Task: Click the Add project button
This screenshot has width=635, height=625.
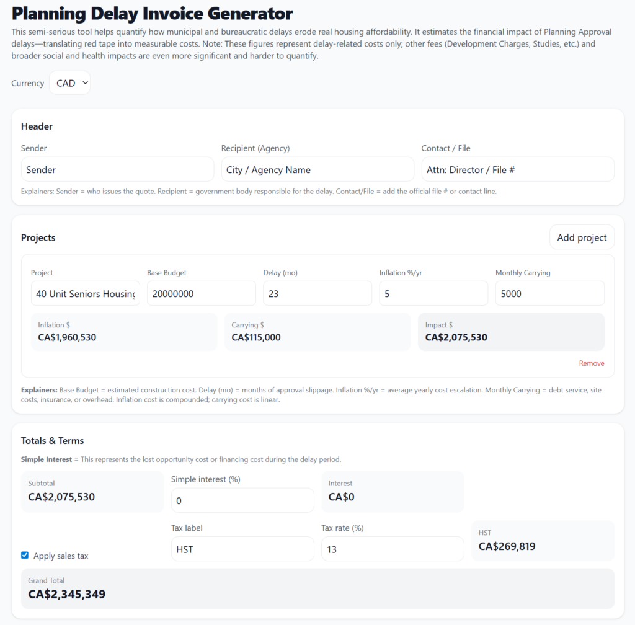Action: (581, 237)
